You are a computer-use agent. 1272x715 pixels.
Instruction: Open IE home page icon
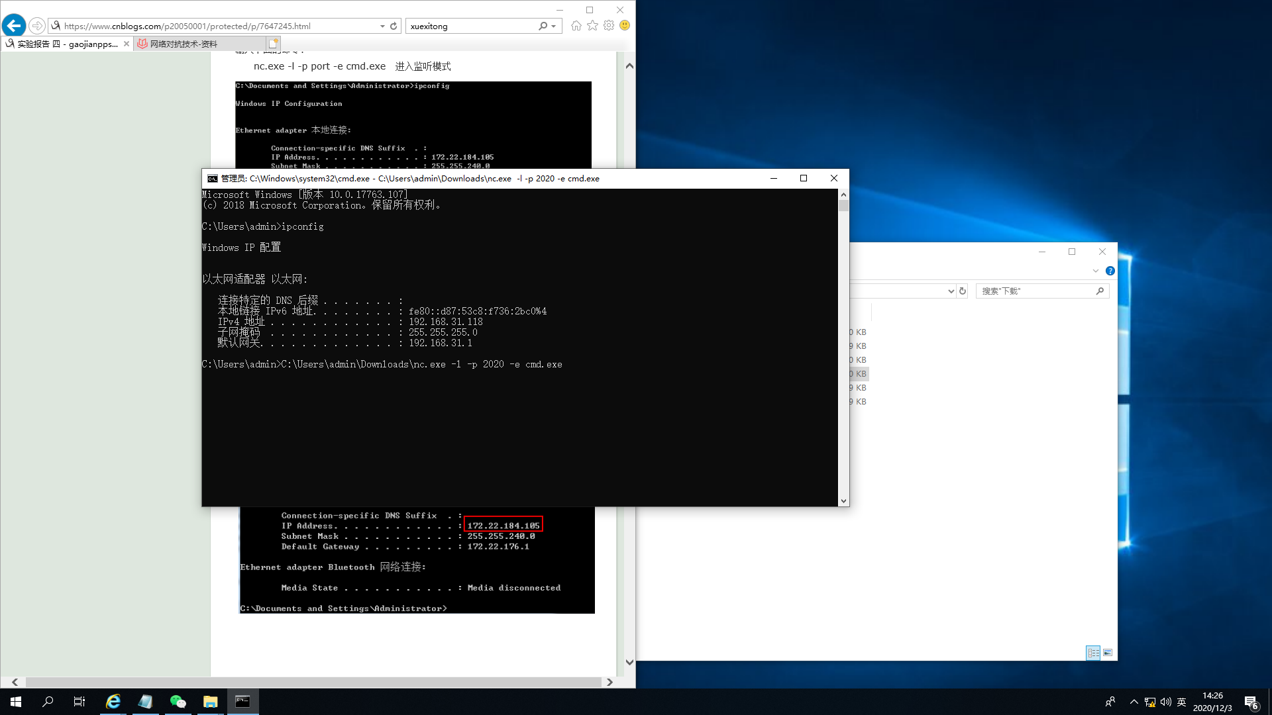(576, 26)
